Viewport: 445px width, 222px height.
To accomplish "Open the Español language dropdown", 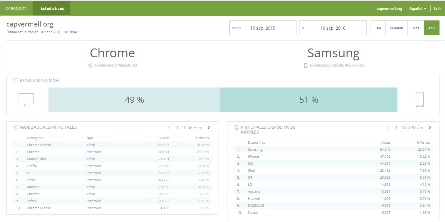I will point(418,9).
